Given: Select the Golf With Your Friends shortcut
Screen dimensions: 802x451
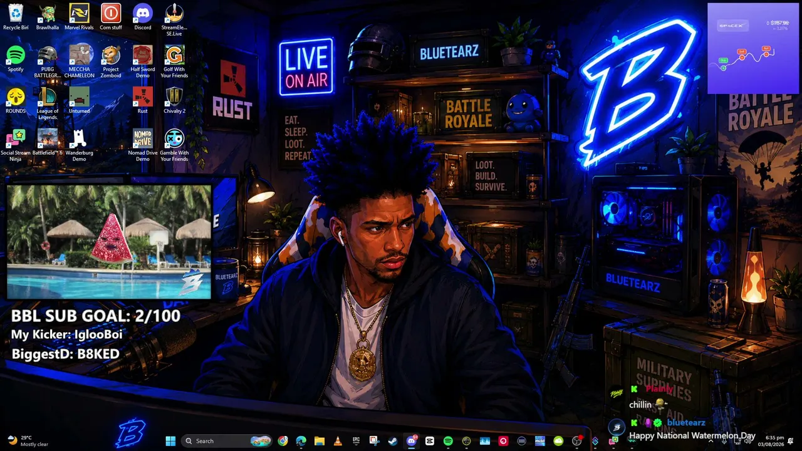Looking at the screenshot, I should tap(174, 61).
